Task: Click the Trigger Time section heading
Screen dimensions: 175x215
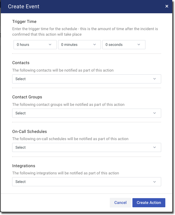Action: 24,22
